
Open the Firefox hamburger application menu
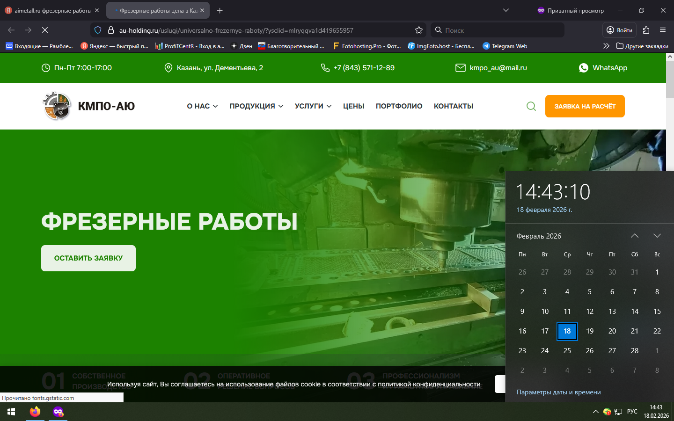click(663, 30)
